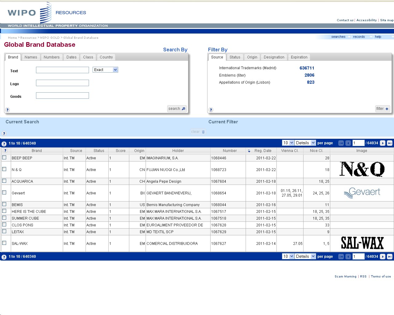Image resolution: width=394 pixels, height=315 pixels.
Task: Open the results per page dropdown showing 10
Action: coord(287,143)
